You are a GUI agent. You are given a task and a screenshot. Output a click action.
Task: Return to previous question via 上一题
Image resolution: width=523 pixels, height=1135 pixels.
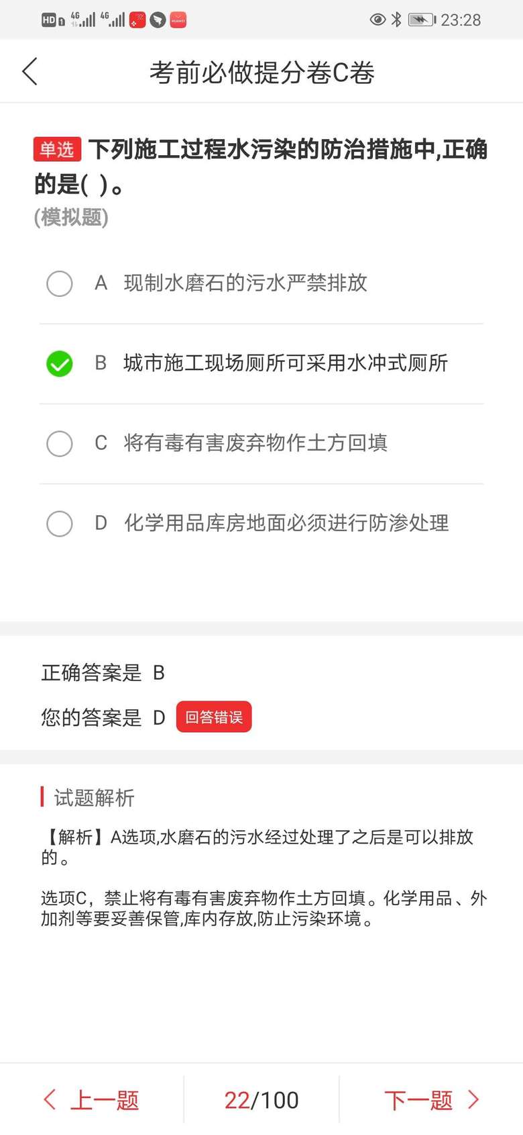pyautogui.click(x=104, y=1100)
